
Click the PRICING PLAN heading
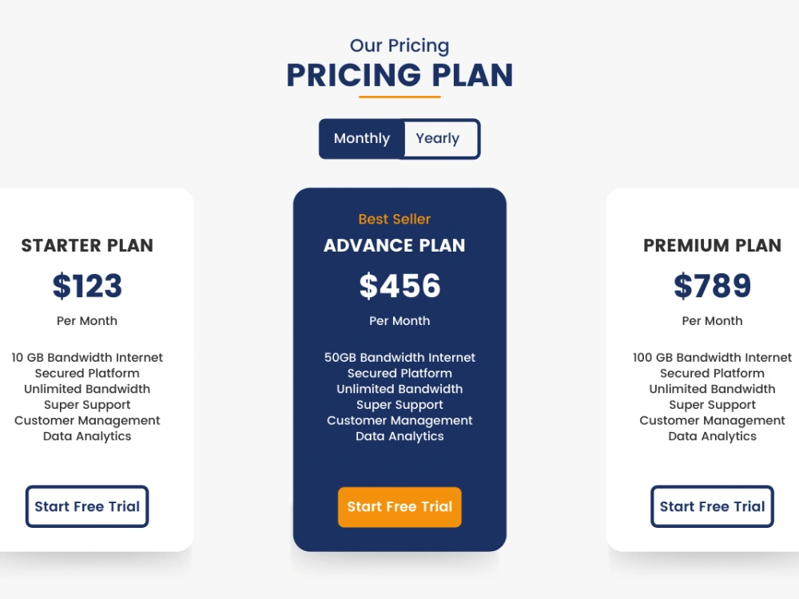click(x=399, y=75)
